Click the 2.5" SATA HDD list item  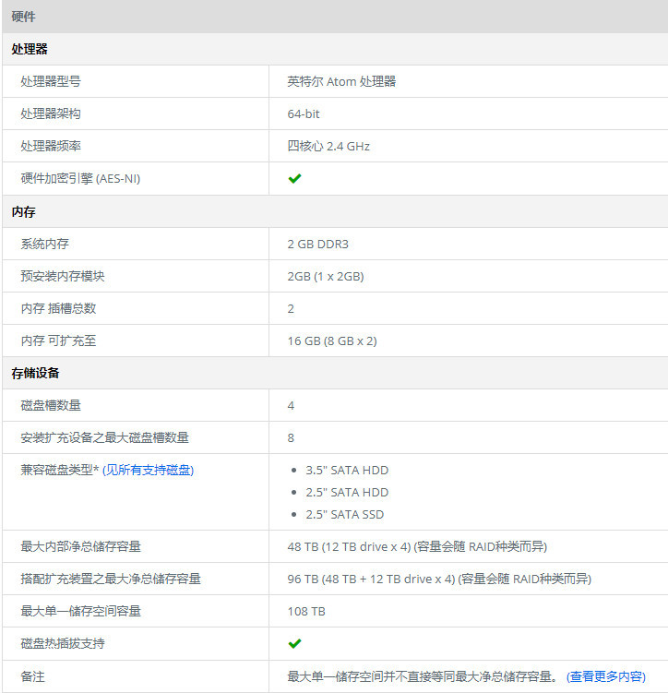coord(347,492)
